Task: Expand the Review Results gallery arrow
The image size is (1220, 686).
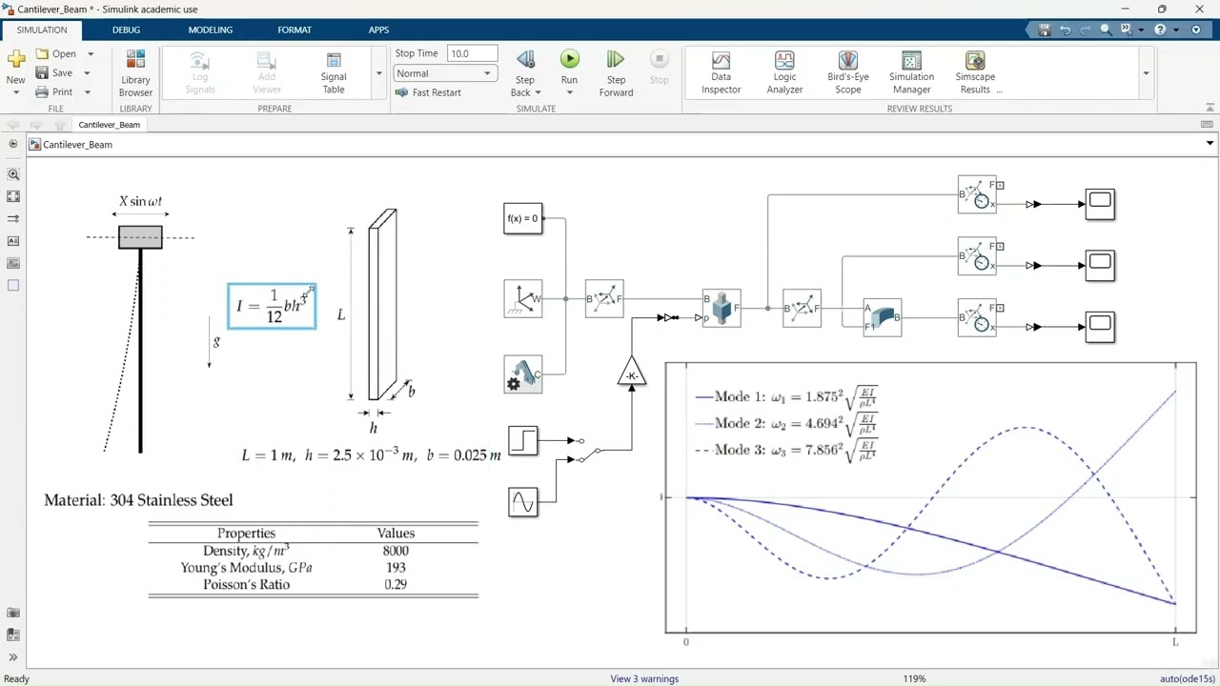Action: (x=1146, y=73)
